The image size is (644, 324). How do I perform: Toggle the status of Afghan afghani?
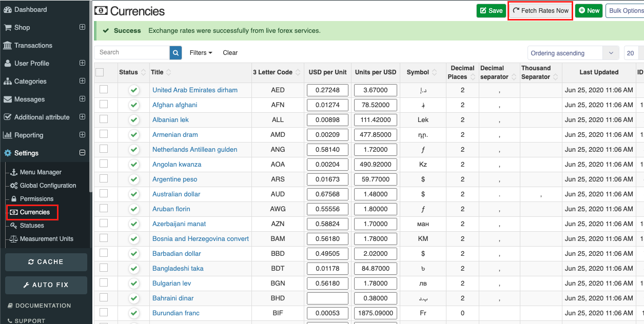click(x=133, y=105)
